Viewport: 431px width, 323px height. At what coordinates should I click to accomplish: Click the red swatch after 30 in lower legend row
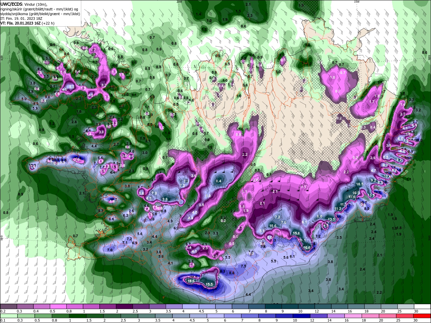[x=423, y=316]
